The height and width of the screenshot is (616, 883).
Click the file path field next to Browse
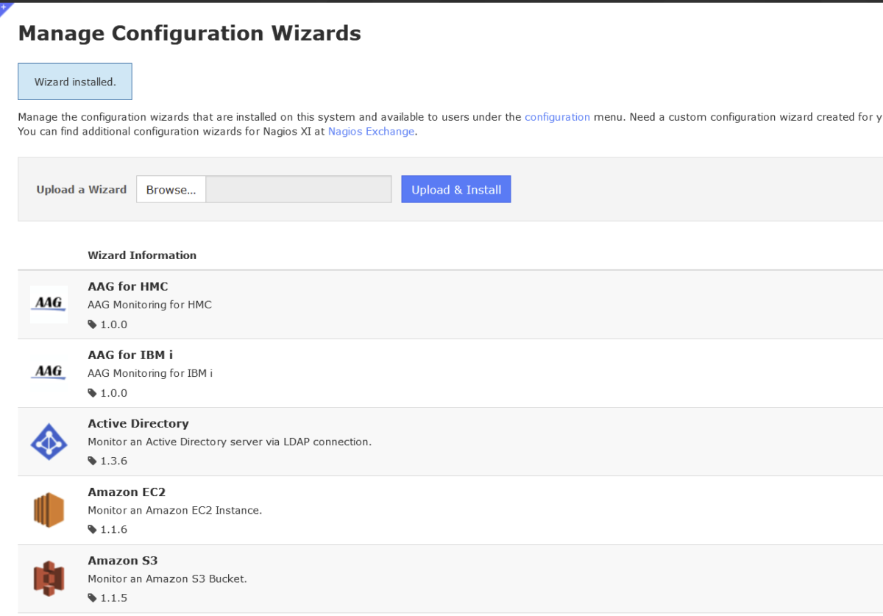[x=298, y=189]
